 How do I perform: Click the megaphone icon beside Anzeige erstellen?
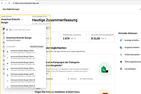point(121,40)
